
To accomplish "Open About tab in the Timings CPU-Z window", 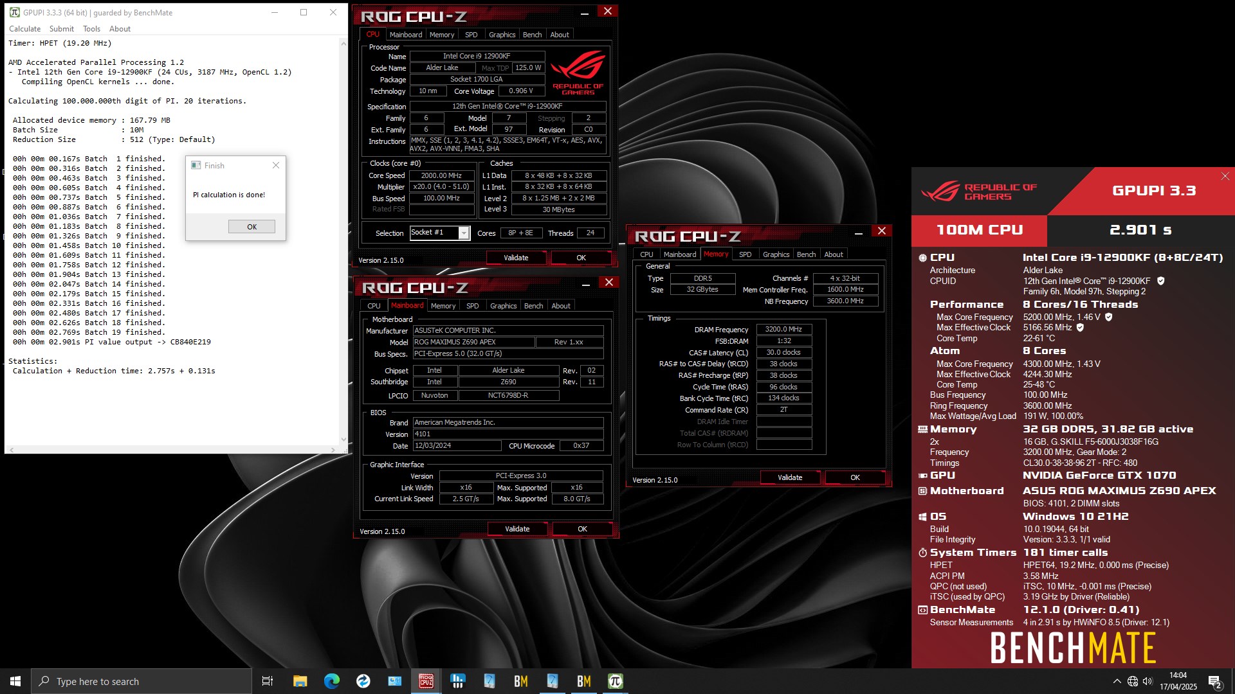I will (834, 254).
